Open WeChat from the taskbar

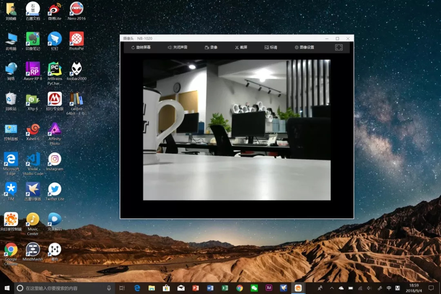click(254, 288)
